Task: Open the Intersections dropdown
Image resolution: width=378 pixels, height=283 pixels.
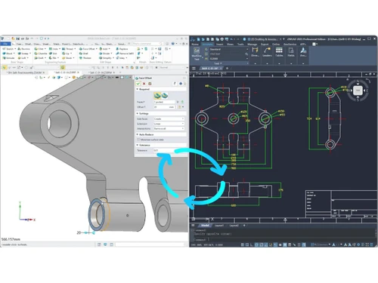Action: point(169,128)
